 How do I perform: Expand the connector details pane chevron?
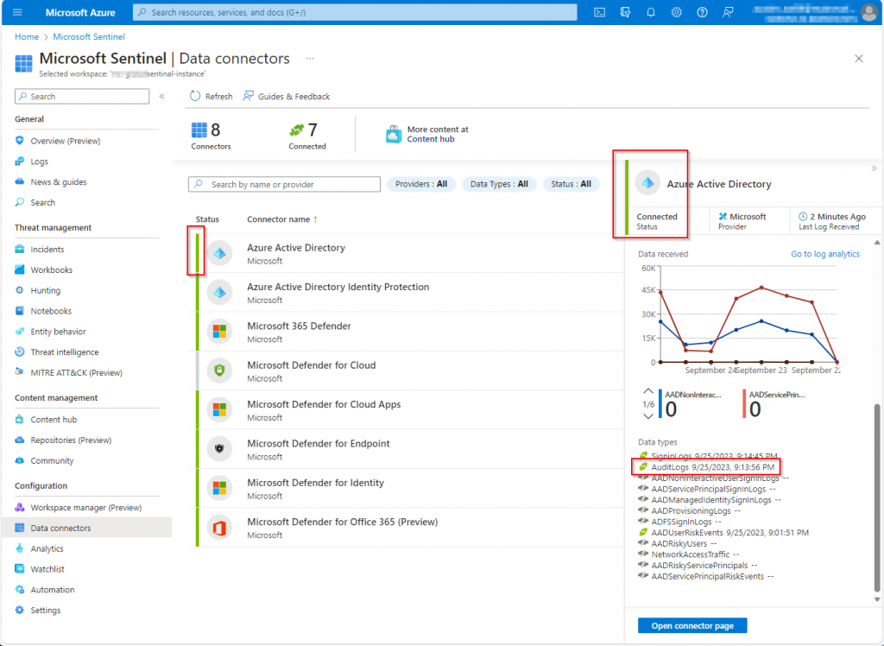tap(874, 168)
